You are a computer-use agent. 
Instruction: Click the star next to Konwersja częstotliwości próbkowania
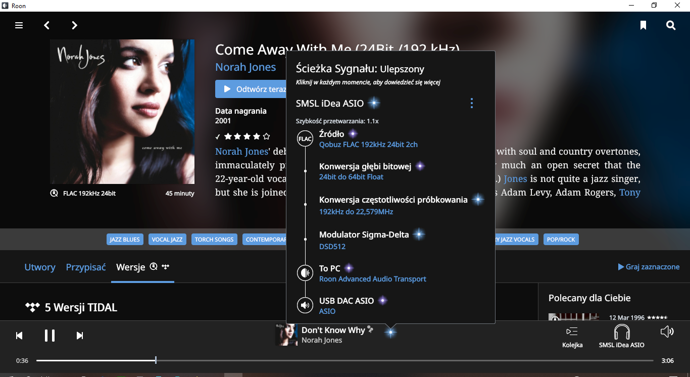(x=478, y=200)
